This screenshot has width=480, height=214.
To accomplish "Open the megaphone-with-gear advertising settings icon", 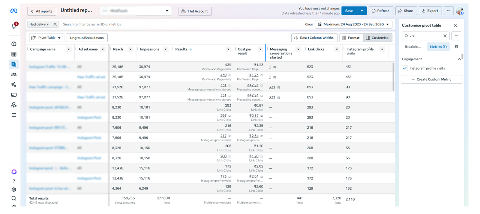I will coord(14,85).
